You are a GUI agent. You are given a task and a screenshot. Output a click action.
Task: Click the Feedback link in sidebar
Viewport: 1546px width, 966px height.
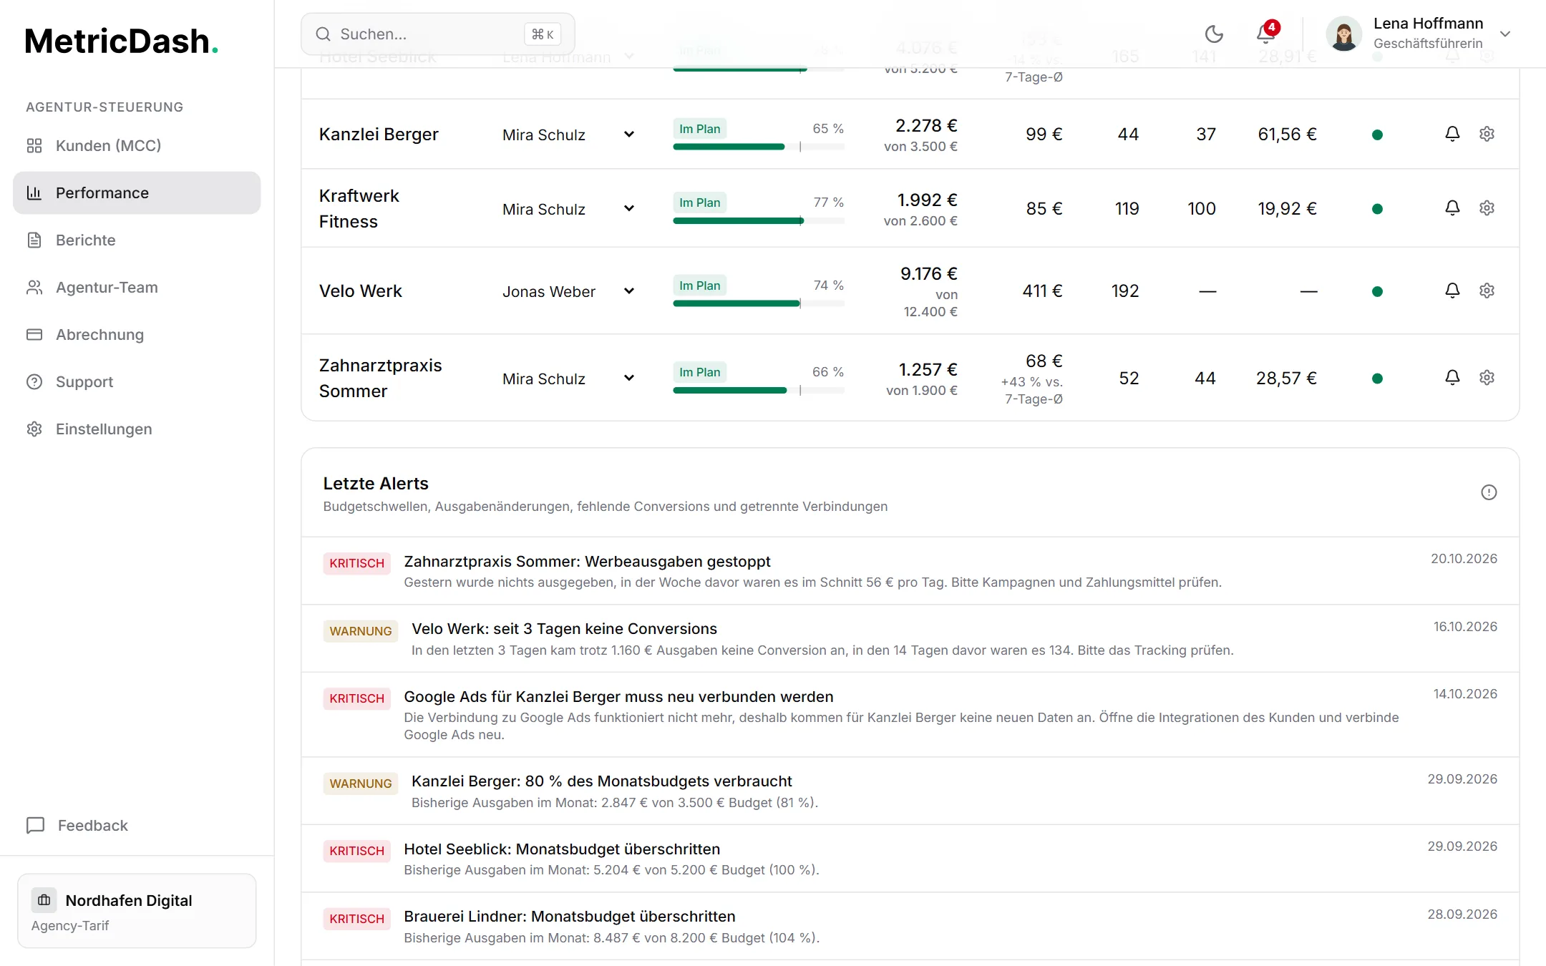(77, 825)
